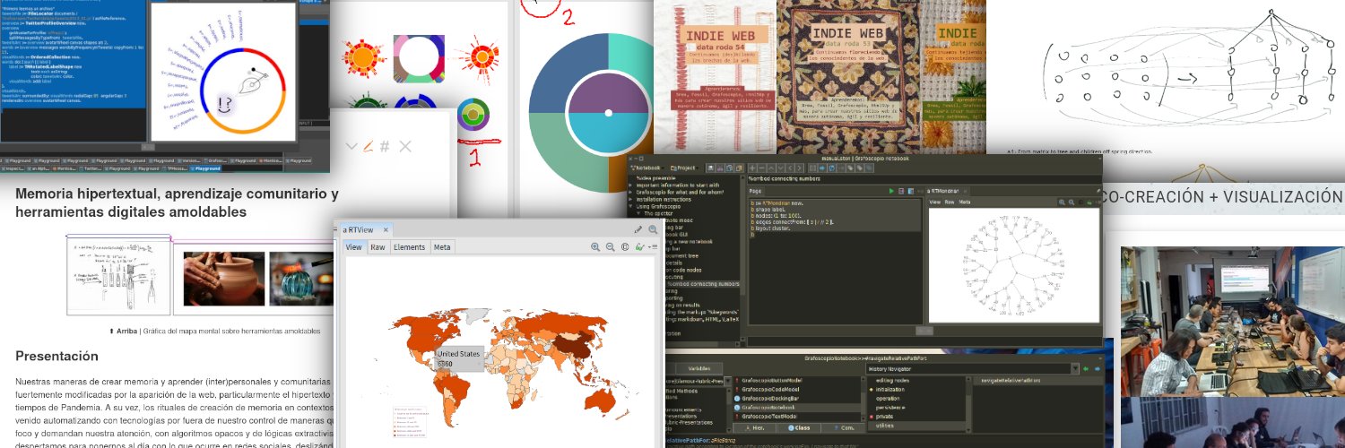The height and width of the screenshot is (448, 1345).
Task: Click the node title field '%embed connecting numbers'
Action: [924, 178]
